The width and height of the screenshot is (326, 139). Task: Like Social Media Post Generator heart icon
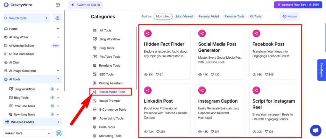click(x=212, y=75)
